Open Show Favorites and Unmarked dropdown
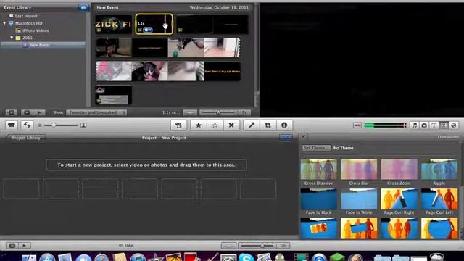Viewport: 464px width, 261px height. 96,112
